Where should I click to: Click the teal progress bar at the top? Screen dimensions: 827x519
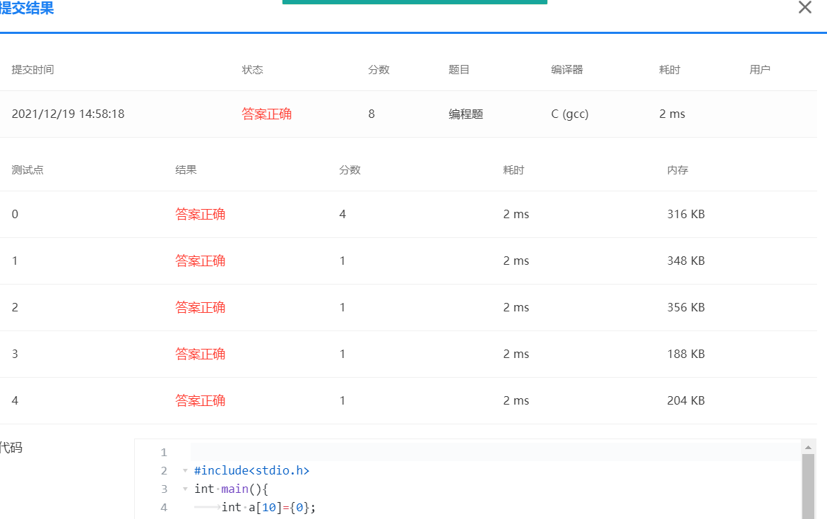tap(415, 2)
